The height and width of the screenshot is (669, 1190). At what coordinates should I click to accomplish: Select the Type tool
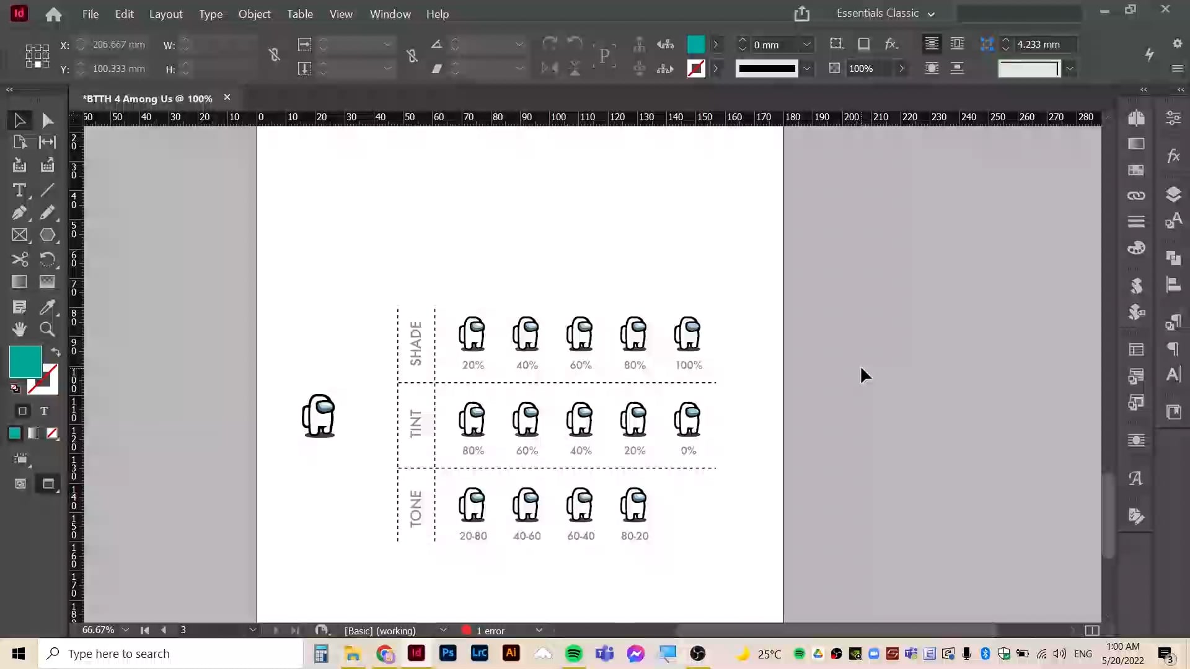point(19,190)
